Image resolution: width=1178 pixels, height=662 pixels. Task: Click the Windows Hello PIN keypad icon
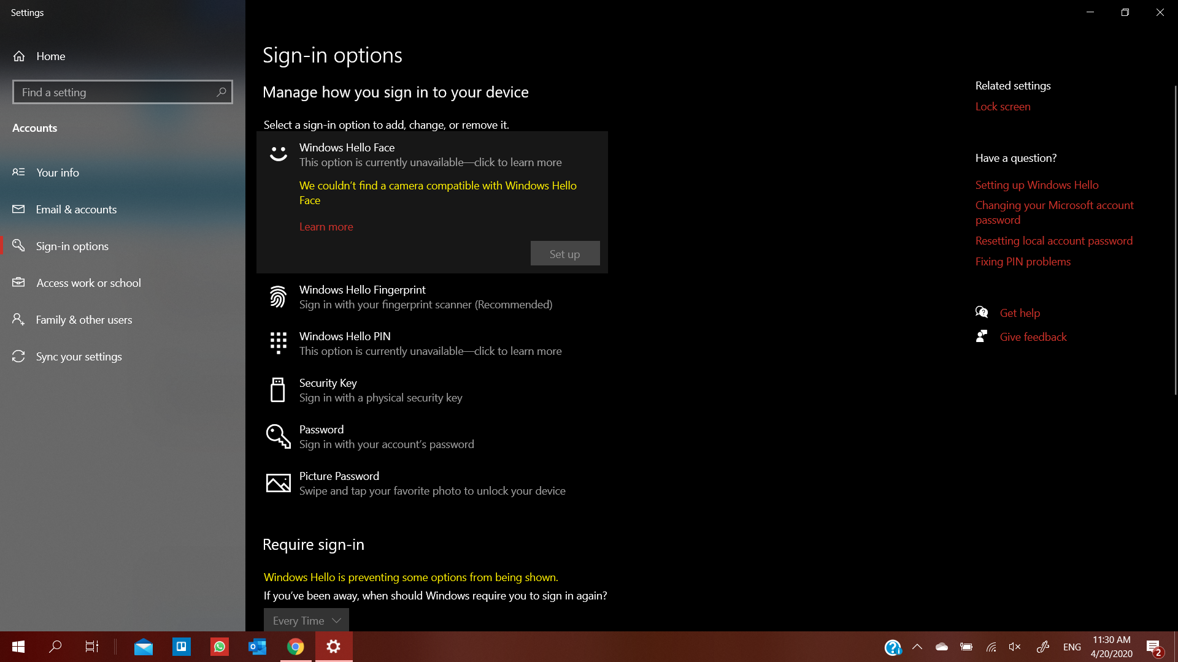click(278, 343)
